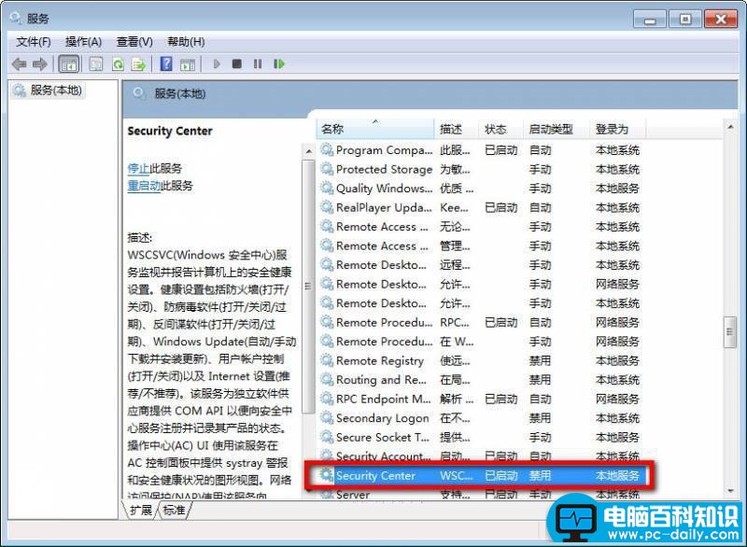Start the service using the play icon

217,63
